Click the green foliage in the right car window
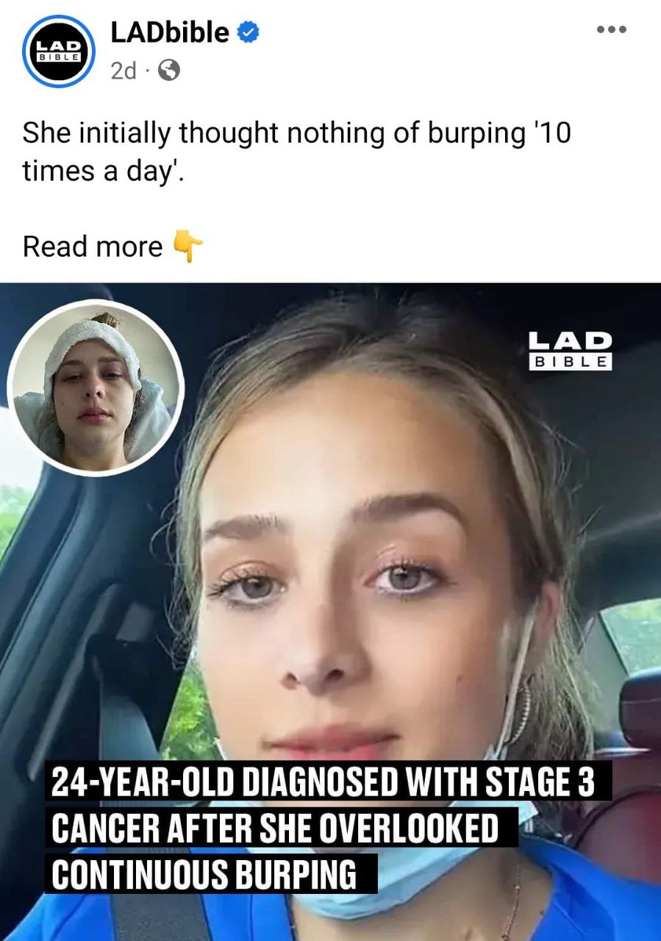Image resolution: width=661 pixels, height=941 pixels. 634,634
